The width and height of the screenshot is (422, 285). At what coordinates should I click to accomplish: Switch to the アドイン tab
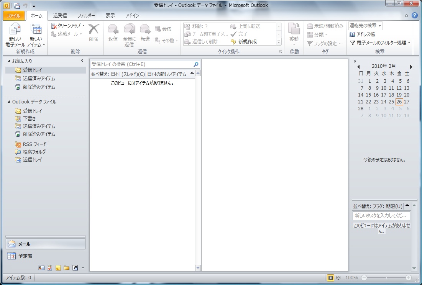pyautogui.click(x=132, y=16)
